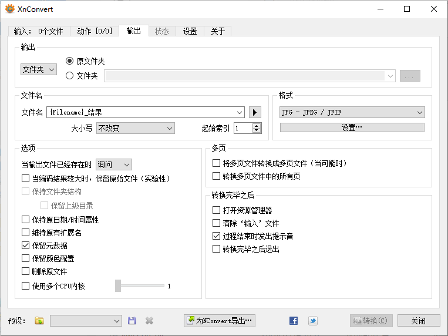Viewport: 448px width, 336px height.
Task: Check 转换多页文件中的所有页 option
Action: click(x=216, y=176)
